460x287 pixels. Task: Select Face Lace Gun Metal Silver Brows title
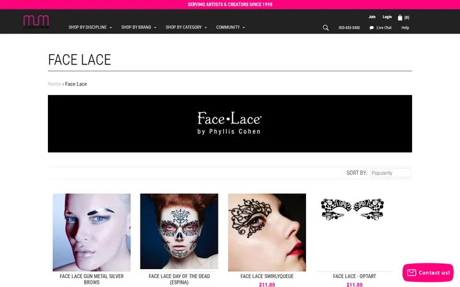click(x=91, y=279)
